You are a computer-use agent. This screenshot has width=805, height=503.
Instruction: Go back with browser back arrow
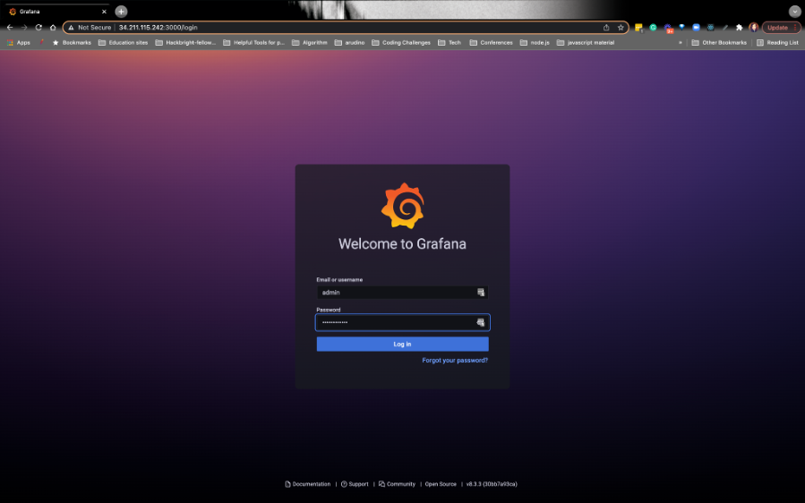[10, 27]
